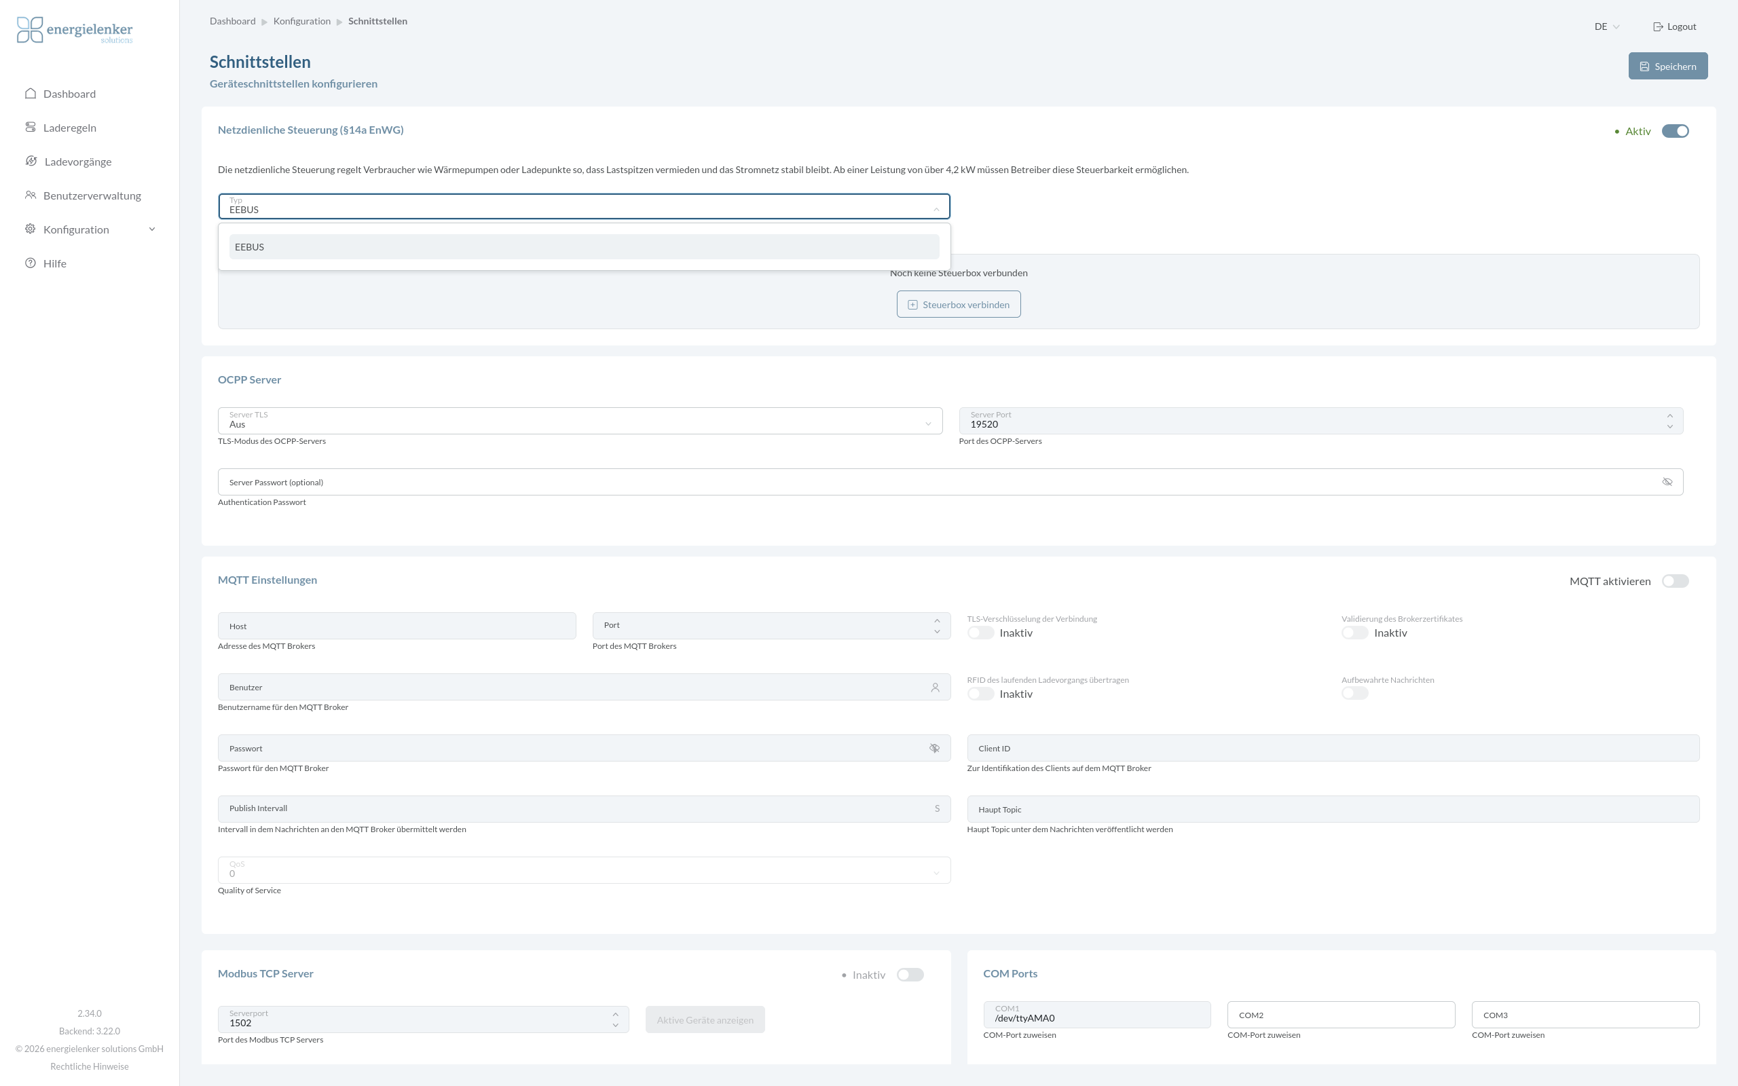
Task: Focus the MQTT Host input field
Action: [x=396, y=626]
